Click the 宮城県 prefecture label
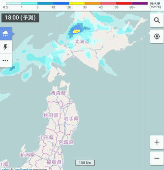 tap(66, 142)
